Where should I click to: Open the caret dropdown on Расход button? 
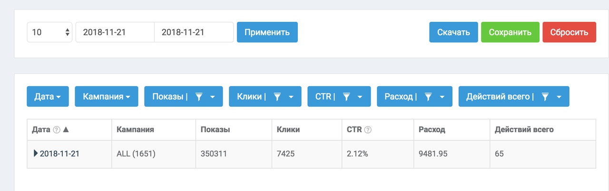442,97
